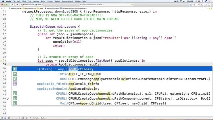Image resolution: width=213 pixels, height=120 pixels.
Task: Simulate location from the debug bar
Action: point(30,118)
